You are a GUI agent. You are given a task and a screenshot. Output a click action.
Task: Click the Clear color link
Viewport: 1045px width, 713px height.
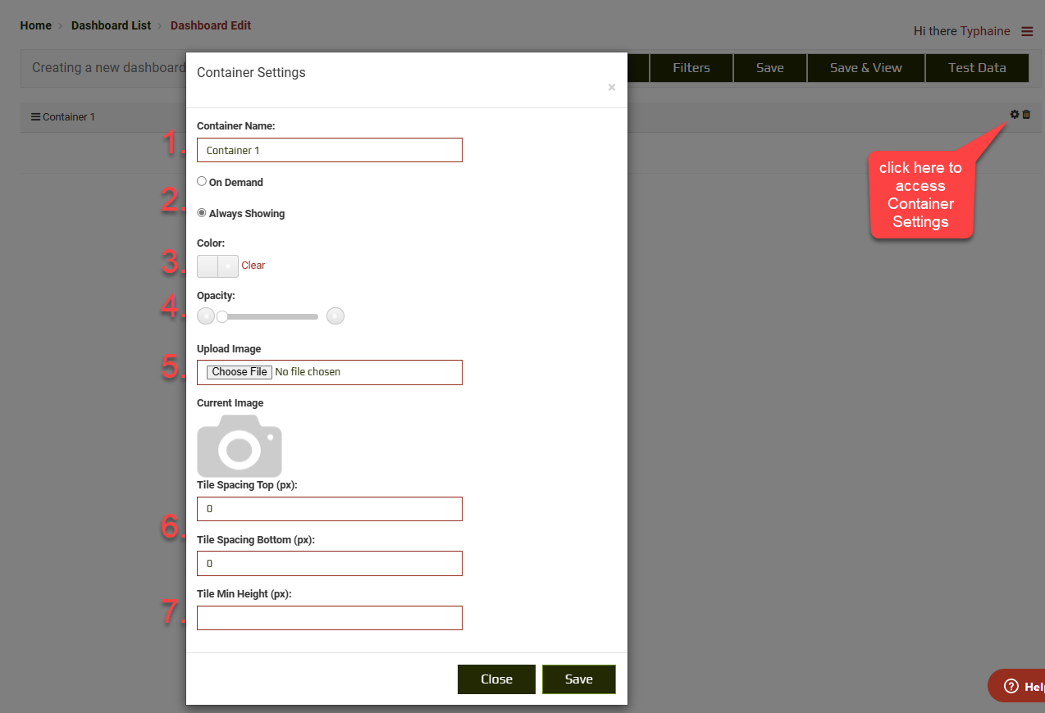[253, 266]
